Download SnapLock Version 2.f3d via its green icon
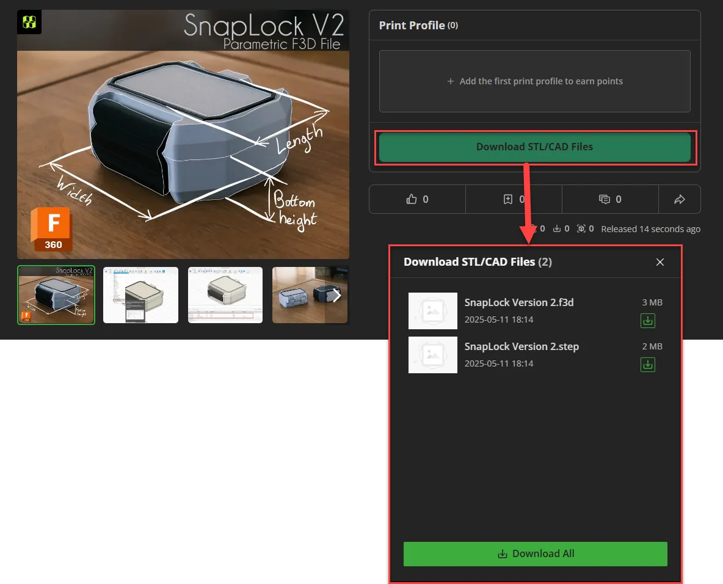723x584 pixels. pyautogui.click(x=647, y=320)
